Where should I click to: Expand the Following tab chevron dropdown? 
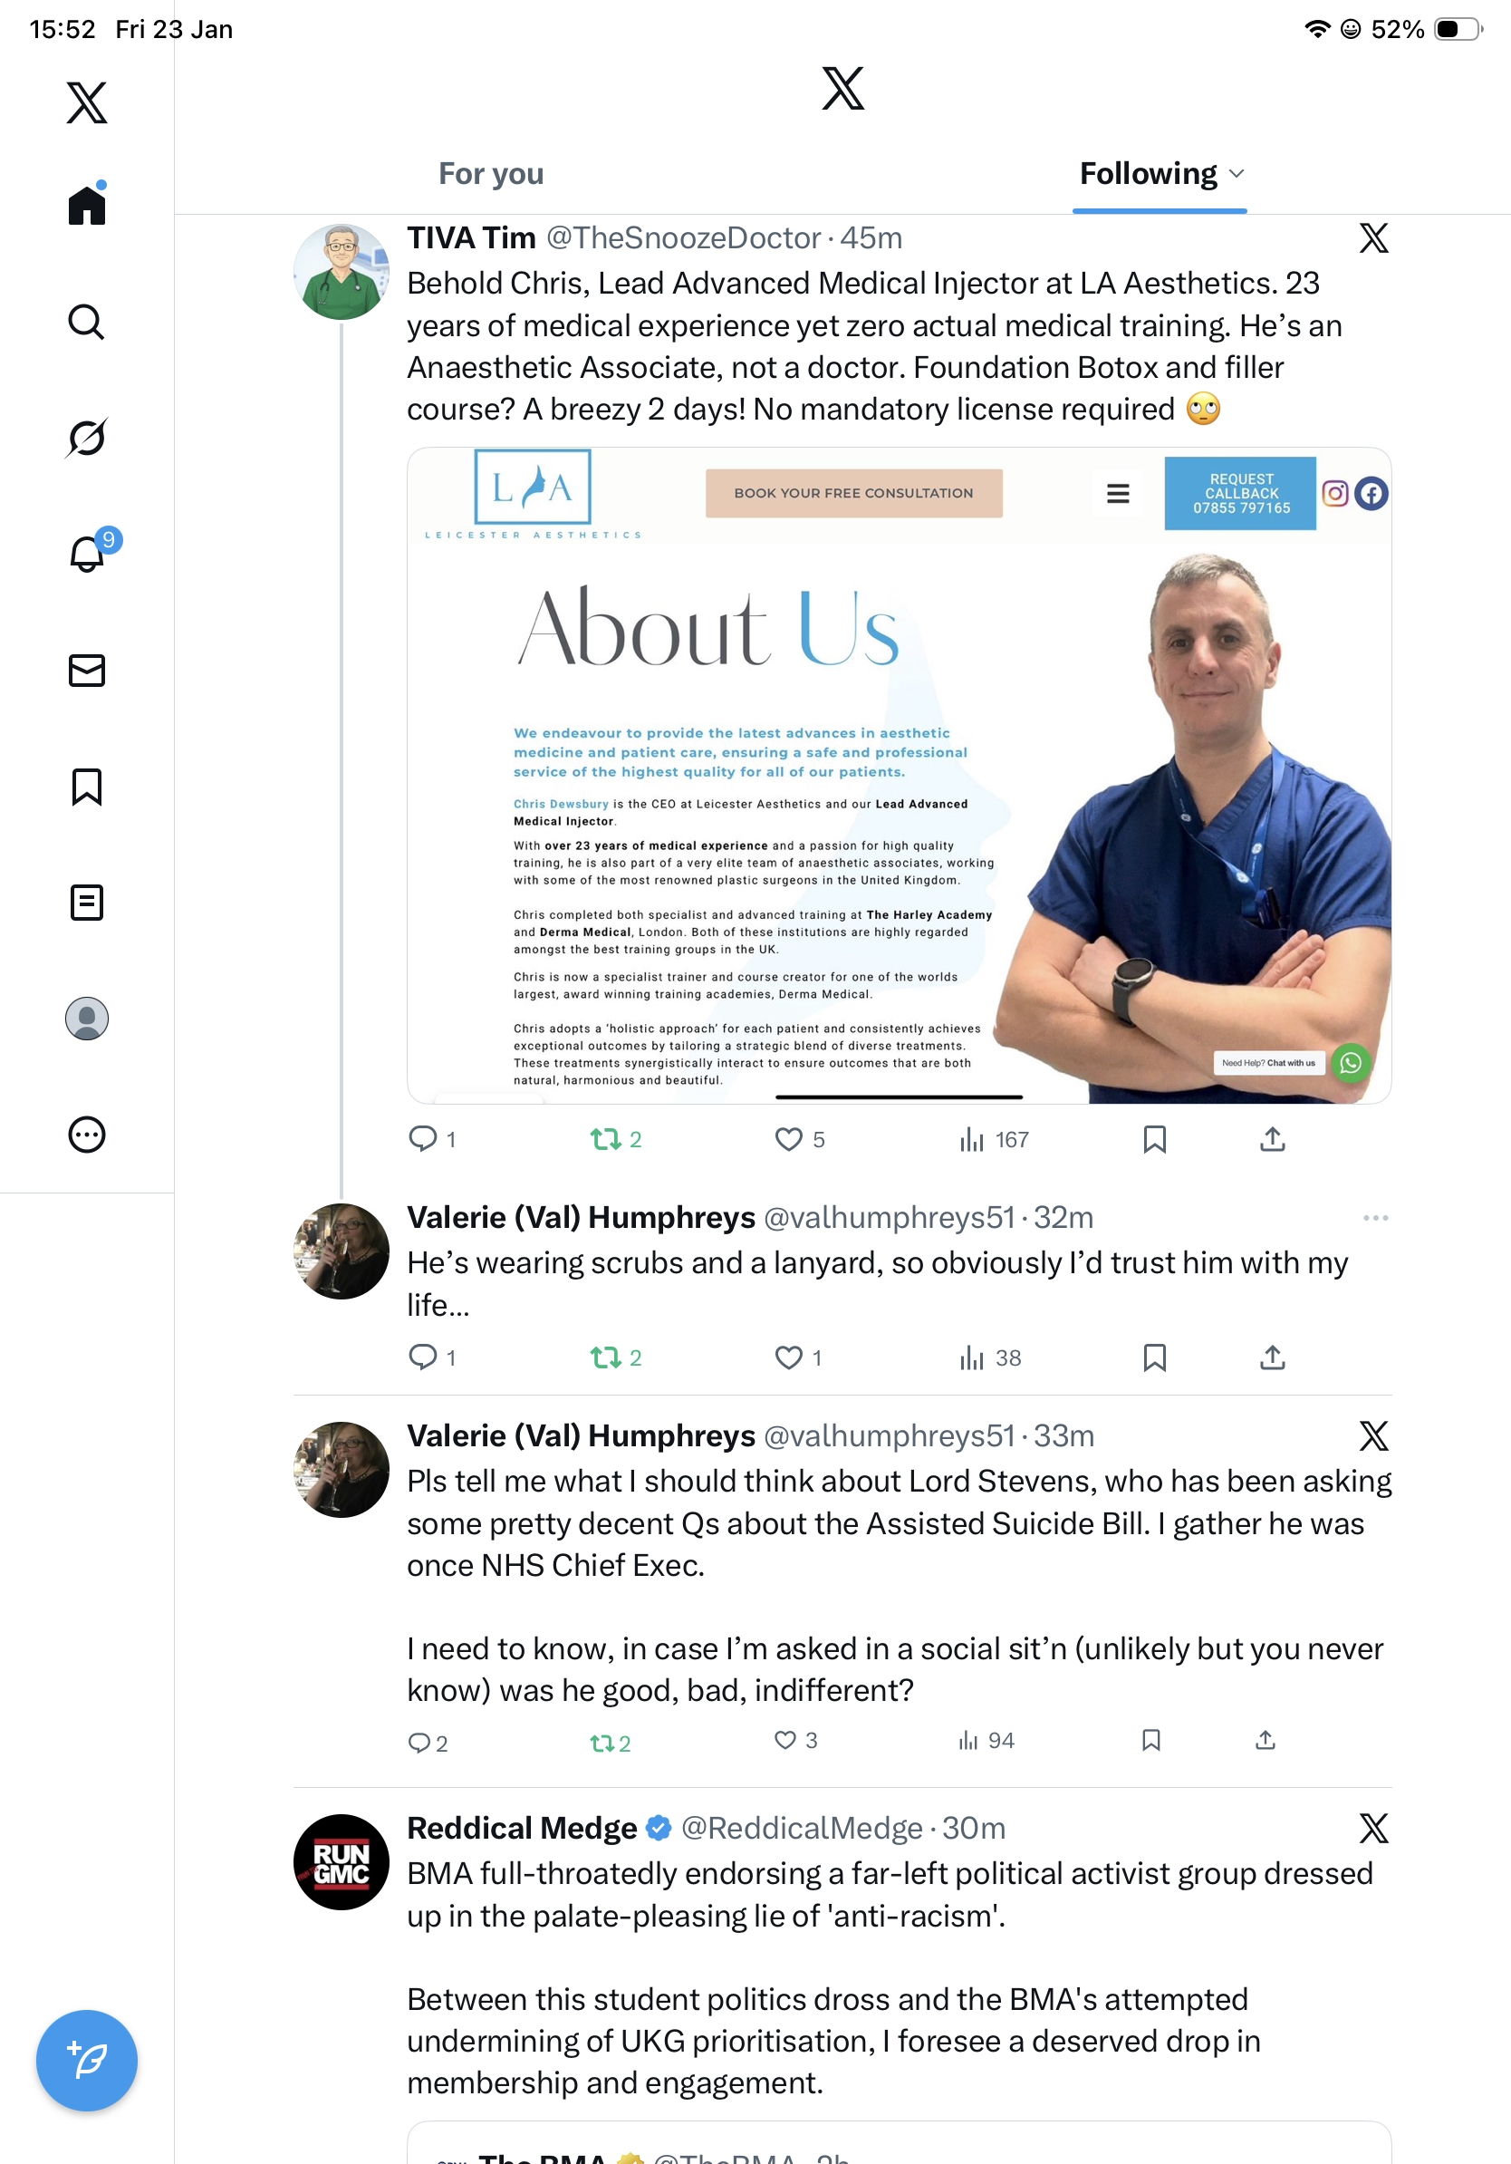pos(1237,173)
